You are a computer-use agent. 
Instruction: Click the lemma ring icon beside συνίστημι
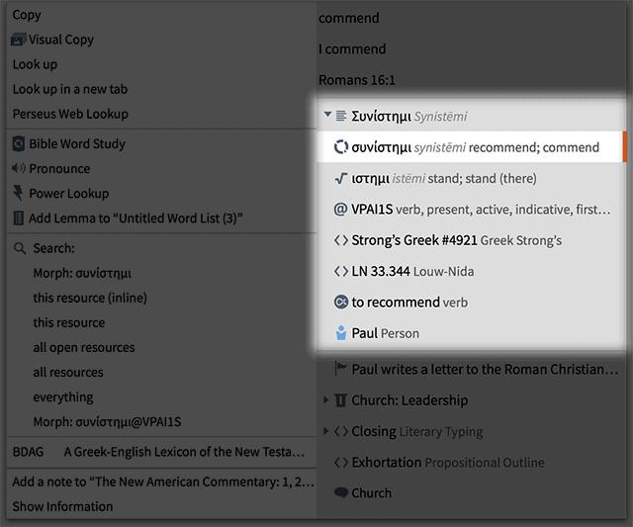(341, 147)
